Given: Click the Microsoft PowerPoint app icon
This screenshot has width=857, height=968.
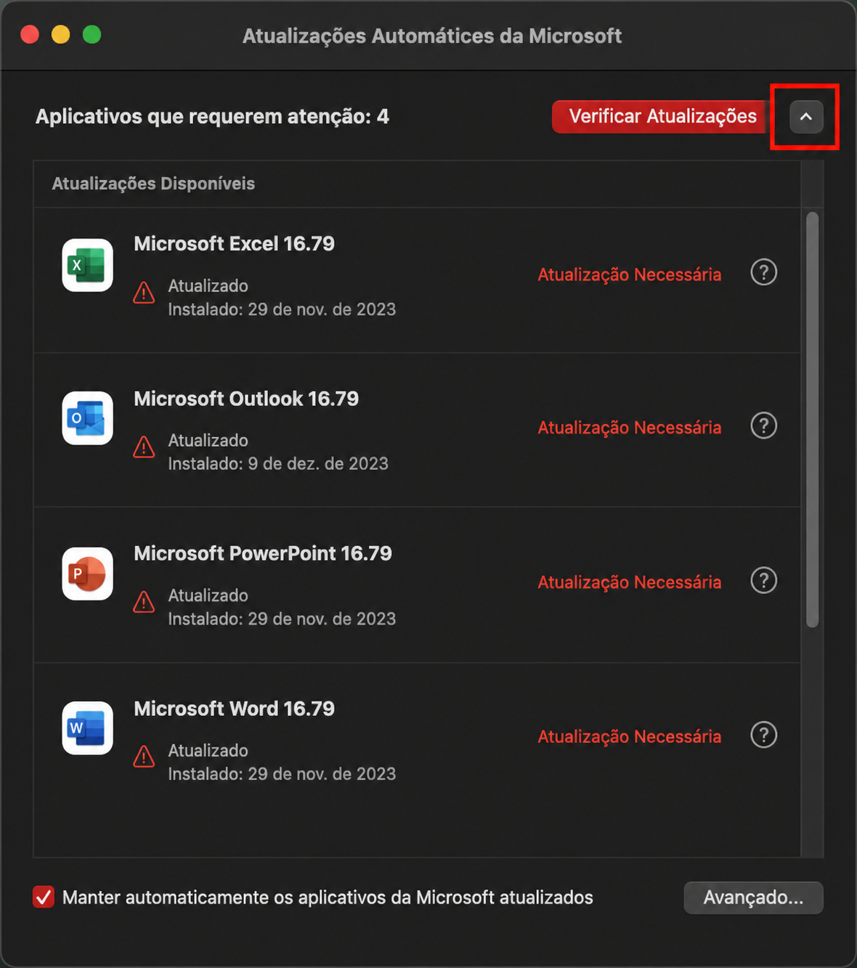Looking at the screenshot, I should pos(87,574).
